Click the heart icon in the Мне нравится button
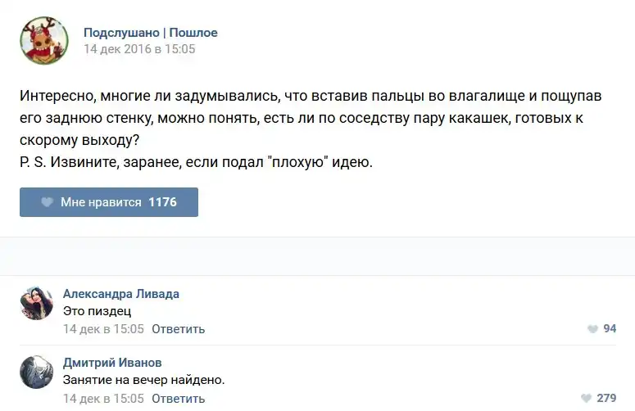Image resolution: width=635 pixels, height=411 pixels. click(48, 202)
